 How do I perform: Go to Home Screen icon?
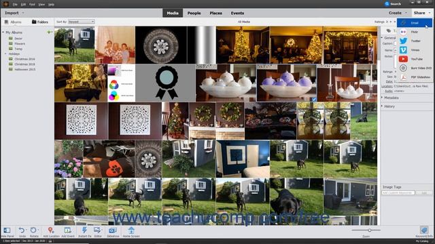(x=131, y=230)
